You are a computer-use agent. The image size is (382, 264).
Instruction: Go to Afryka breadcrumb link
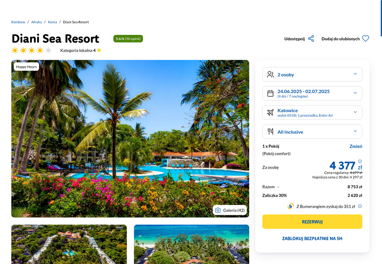[36, 22]
